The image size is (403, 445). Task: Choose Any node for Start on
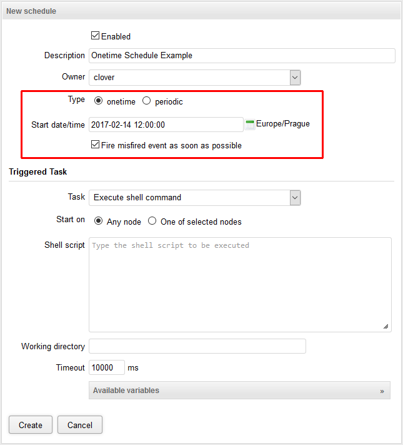tap(99, 222)
